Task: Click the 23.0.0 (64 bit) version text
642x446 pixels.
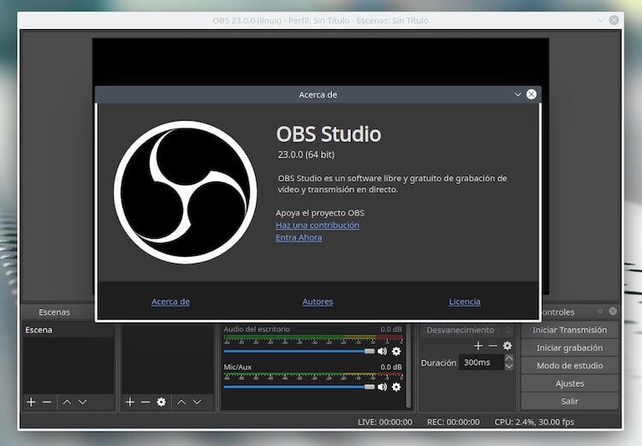Action: click(x=306, y=155)
